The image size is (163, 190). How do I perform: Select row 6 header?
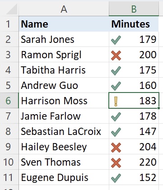pyautogui.click(x=9, y=101)
